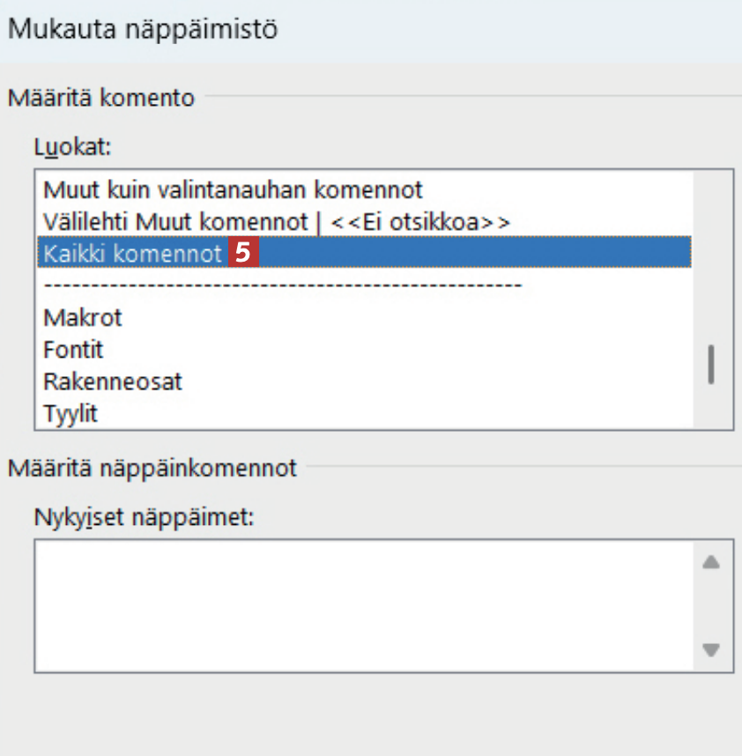Screen dimensions: 742x756
Task: Click the 'Mukauta näppäimistö' dialog title
Action: pos(142,30)
